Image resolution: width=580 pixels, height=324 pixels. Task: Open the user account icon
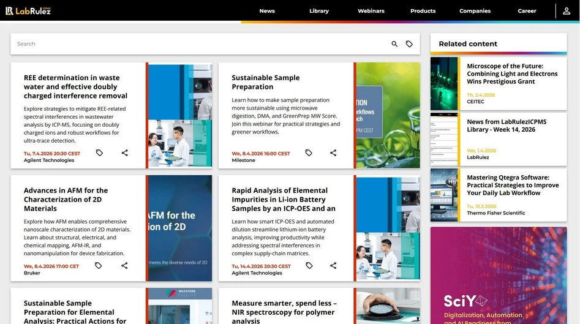pos(567,11)
